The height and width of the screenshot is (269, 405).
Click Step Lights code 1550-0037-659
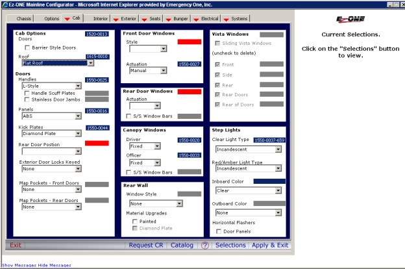[x=269, y=140]
